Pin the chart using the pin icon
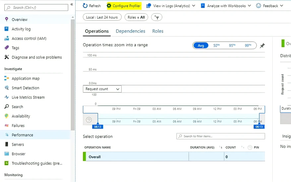Viewport: 291px width, 182px height. 262,46
